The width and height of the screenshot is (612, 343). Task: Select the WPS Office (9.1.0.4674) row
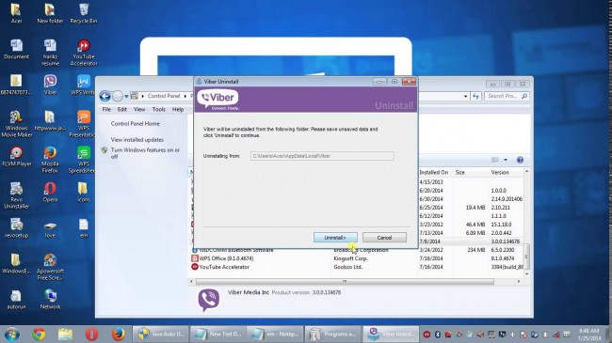(x=357, y=258)
